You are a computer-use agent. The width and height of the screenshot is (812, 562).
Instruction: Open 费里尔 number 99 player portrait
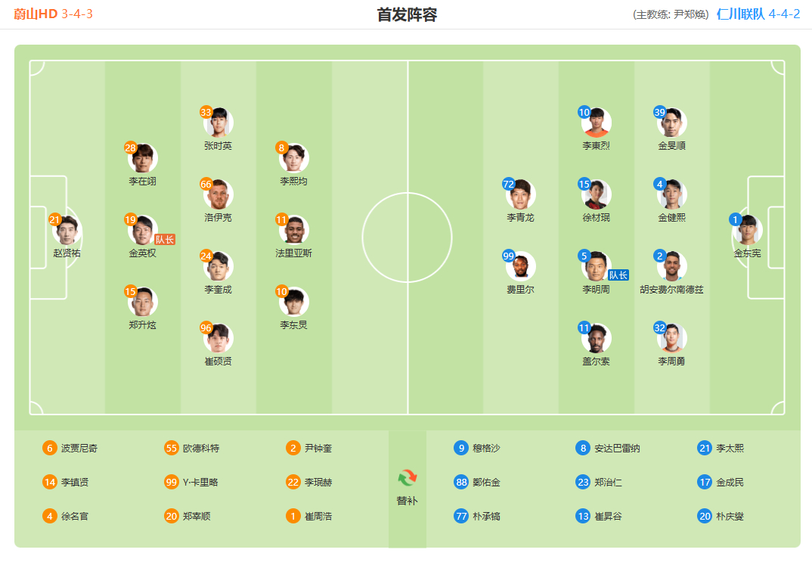click(x=520, y=266)
